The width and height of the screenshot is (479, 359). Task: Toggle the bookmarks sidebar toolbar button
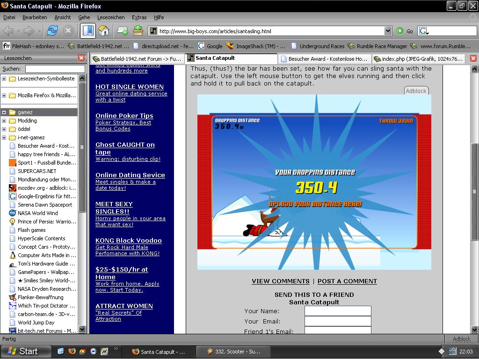87,31
